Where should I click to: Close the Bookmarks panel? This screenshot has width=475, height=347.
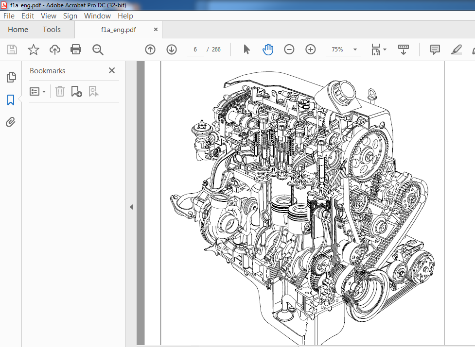point(112,70)
